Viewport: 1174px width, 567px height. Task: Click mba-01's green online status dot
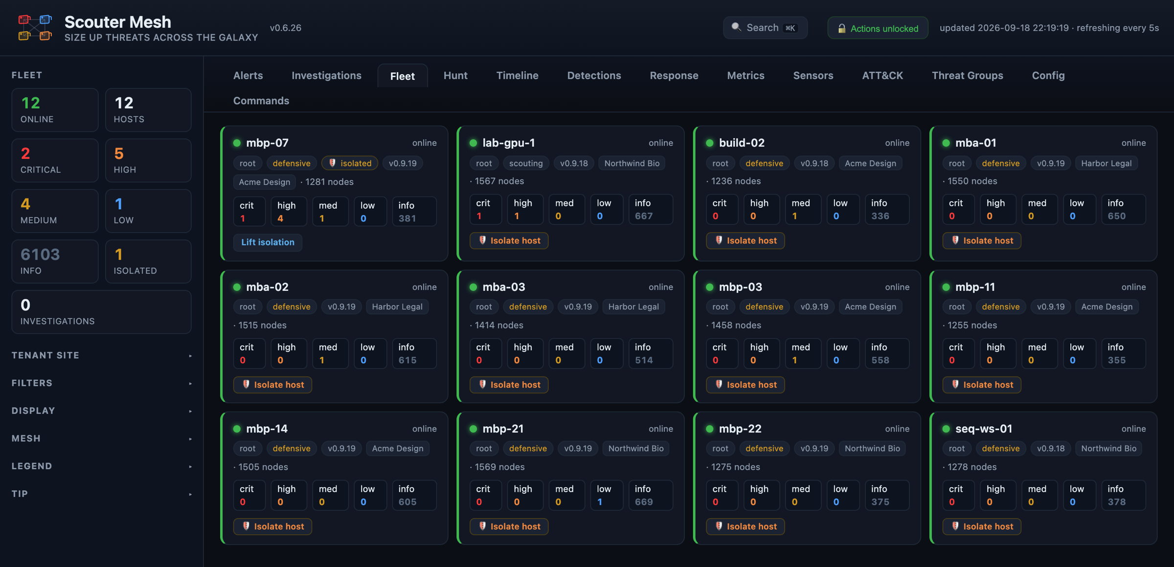[x=946, y=143]
